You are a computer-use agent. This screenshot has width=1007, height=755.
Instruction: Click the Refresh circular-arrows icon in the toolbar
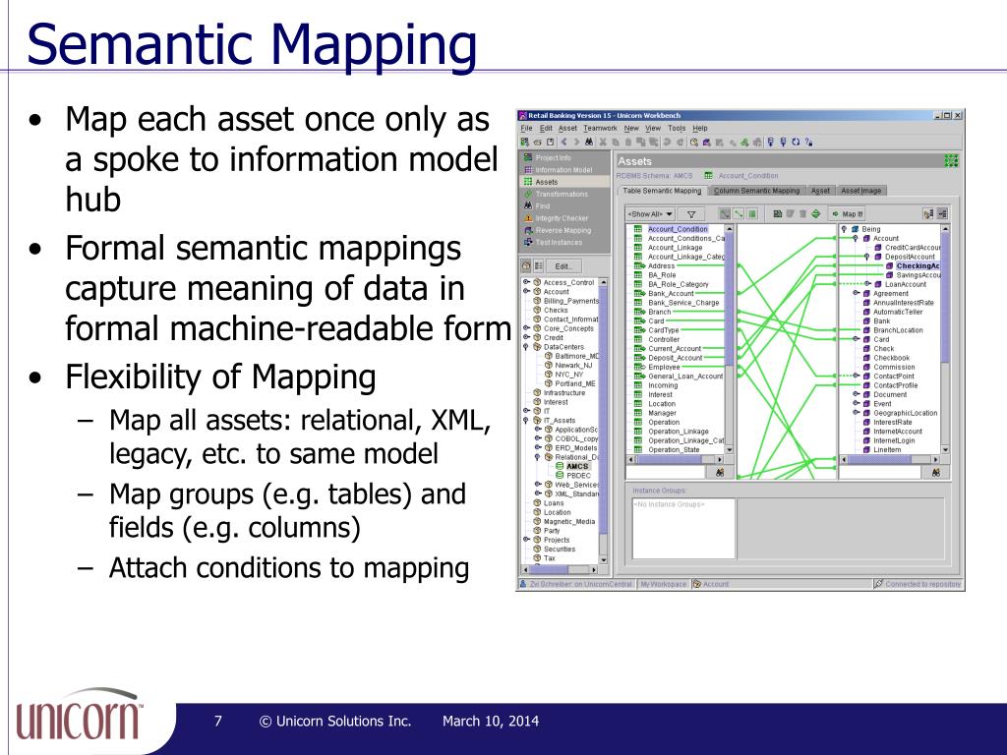[x=796, y=142]
